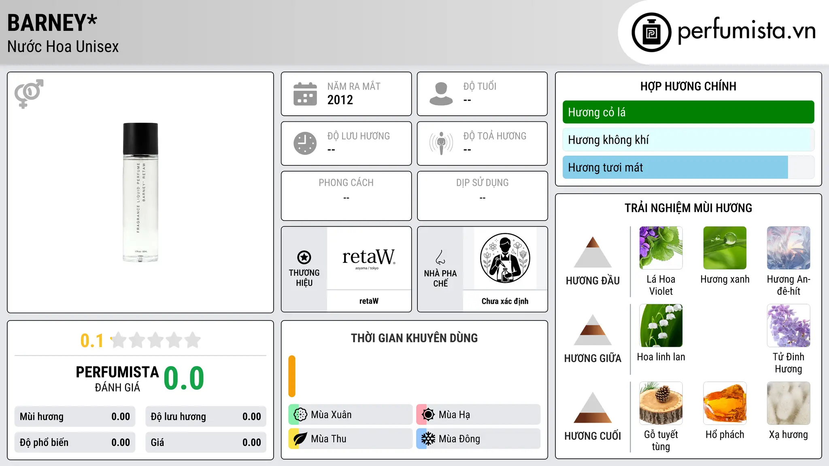Click the Hương giữa pyramid icon
This screenshot has width=829, height=466.
(x=593, y=330)
